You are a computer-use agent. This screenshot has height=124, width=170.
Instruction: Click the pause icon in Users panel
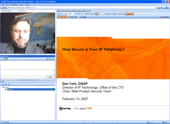3,84
